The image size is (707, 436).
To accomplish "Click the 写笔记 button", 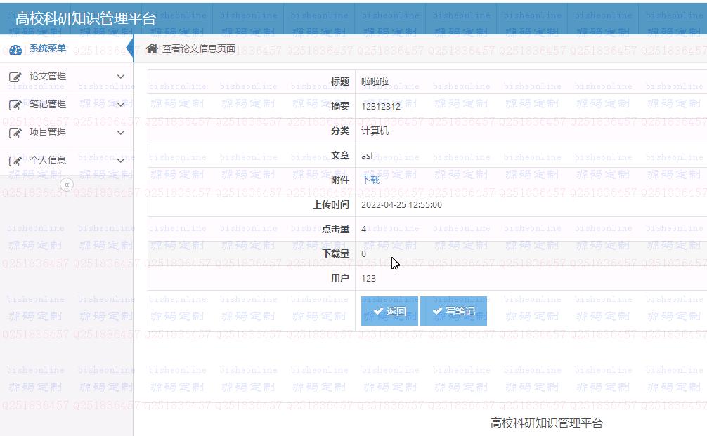I will pyautogui.click(x=453, y=311).
